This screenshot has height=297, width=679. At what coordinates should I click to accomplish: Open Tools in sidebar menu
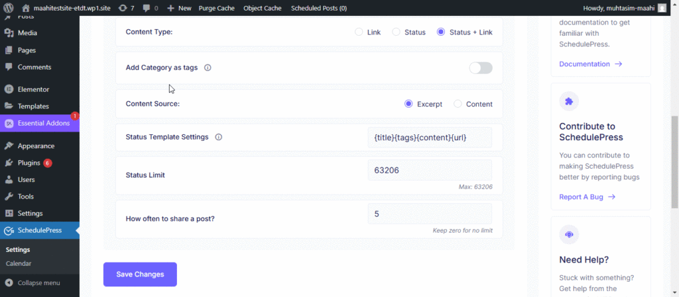tap(26, 196)
